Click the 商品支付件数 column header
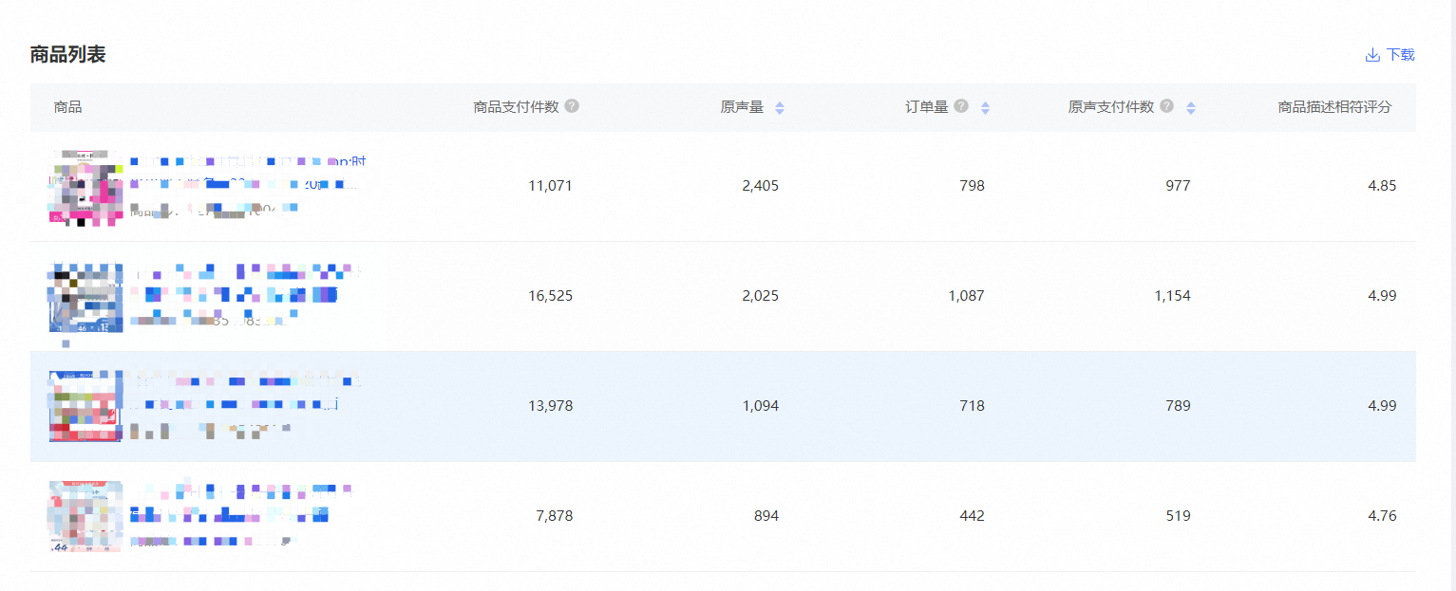Viewport: 1456px width, 591px height. coord(516,107)
